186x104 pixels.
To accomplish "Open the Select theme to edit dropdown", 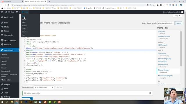I will [x=166, y=23].
